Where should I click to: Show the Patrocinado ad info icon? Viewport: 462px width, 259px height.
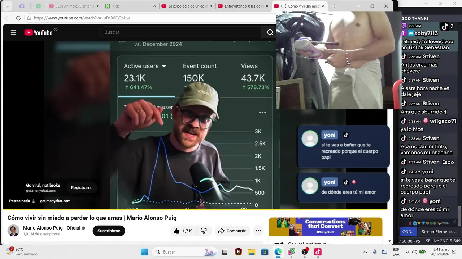[34, 201]
